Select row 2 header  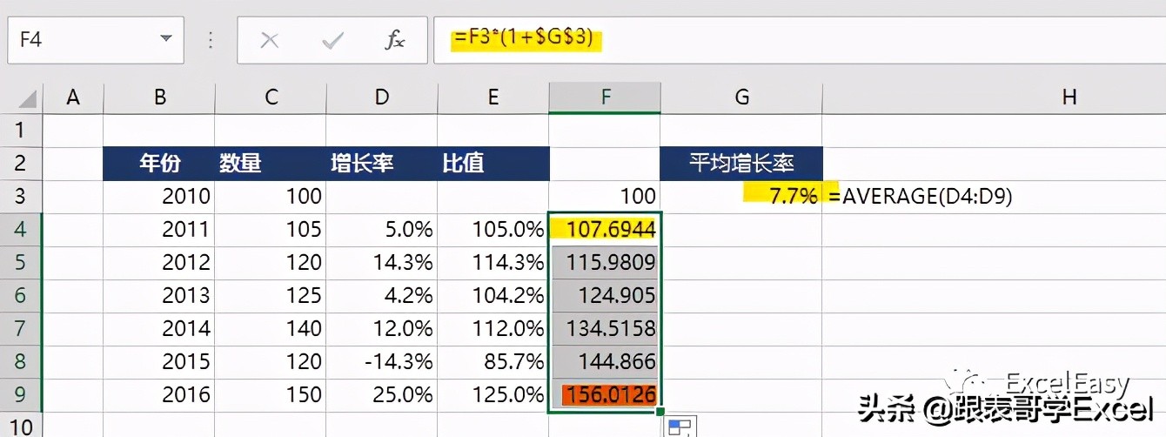22,163
